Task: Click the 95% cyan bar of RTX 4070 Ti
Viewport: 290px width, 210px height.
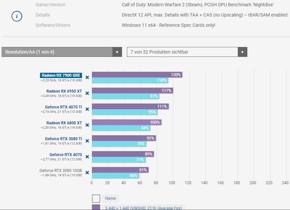Action: pos(125,112)
